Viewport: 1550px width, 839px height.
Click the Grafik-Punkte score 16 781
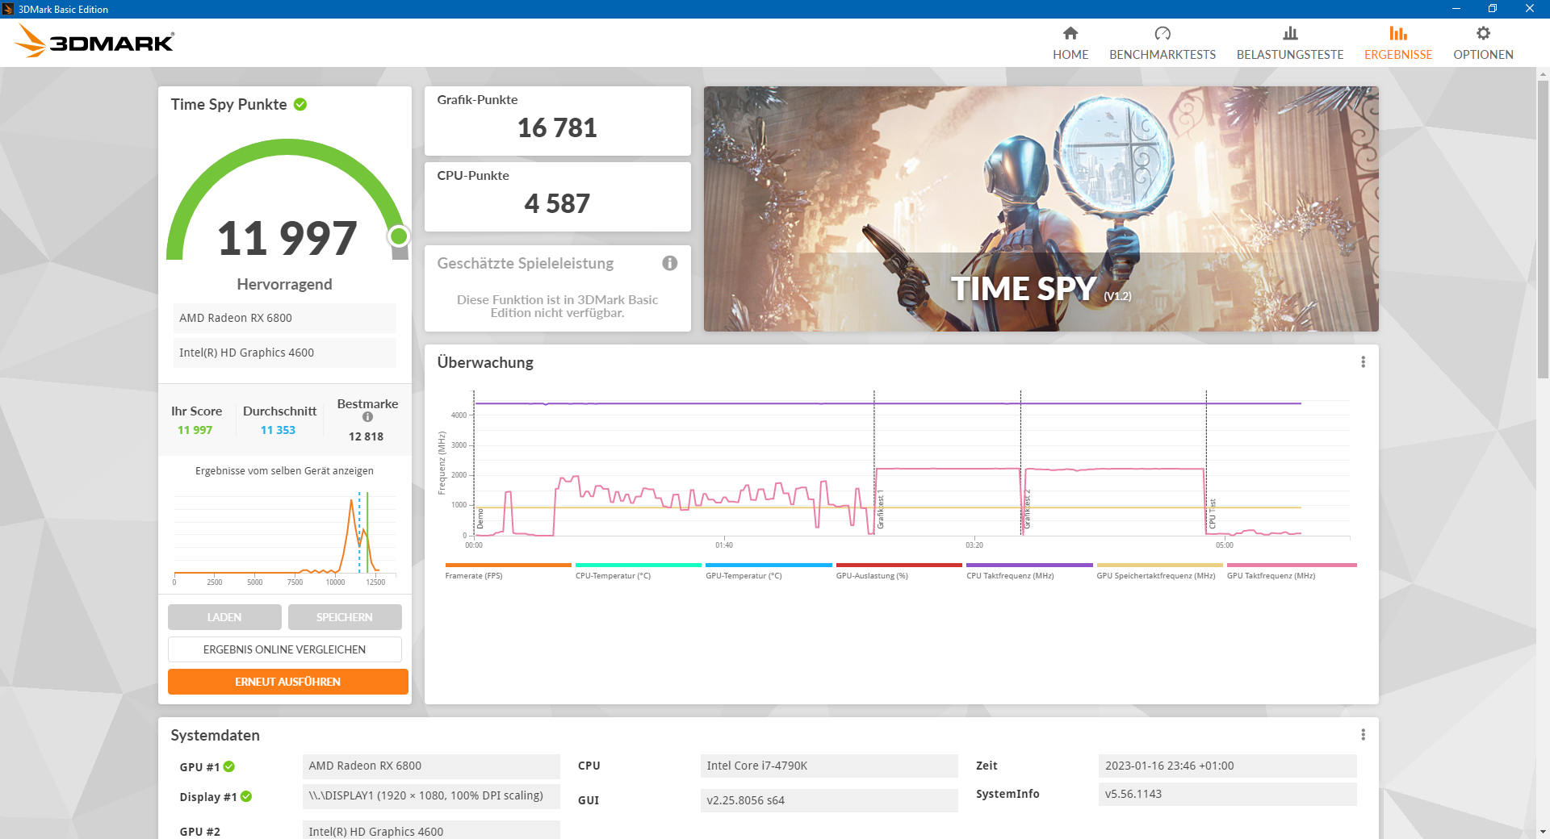click(x=557, y=127)
